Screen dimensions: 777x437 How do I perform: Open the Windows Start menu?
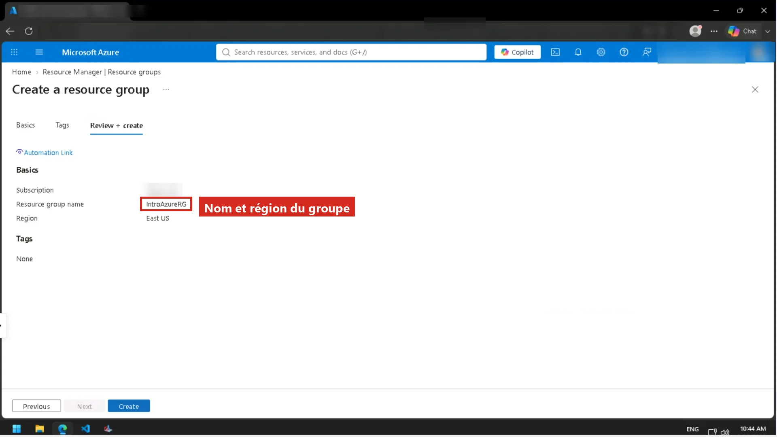click(x=17, y=429)
